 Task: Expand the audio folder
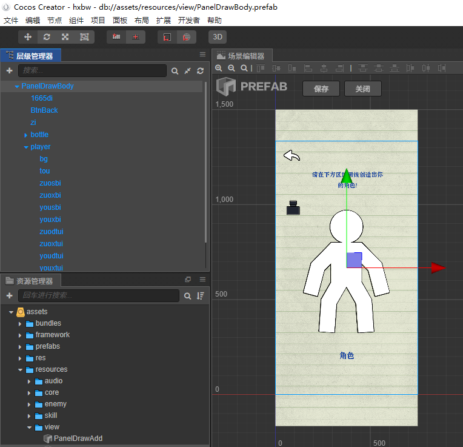pos(29,381)
